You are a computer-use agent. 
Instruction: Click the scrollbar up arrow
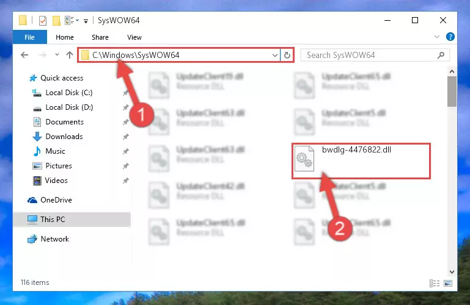click(452, 71)
